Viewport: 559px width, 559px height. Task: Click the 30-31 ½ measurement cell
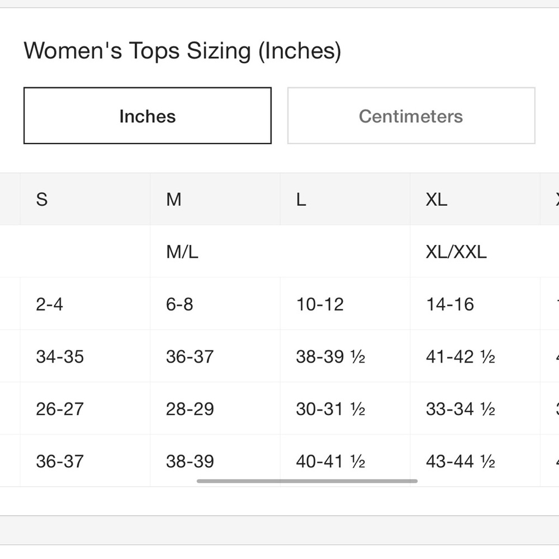pos(345,409)
